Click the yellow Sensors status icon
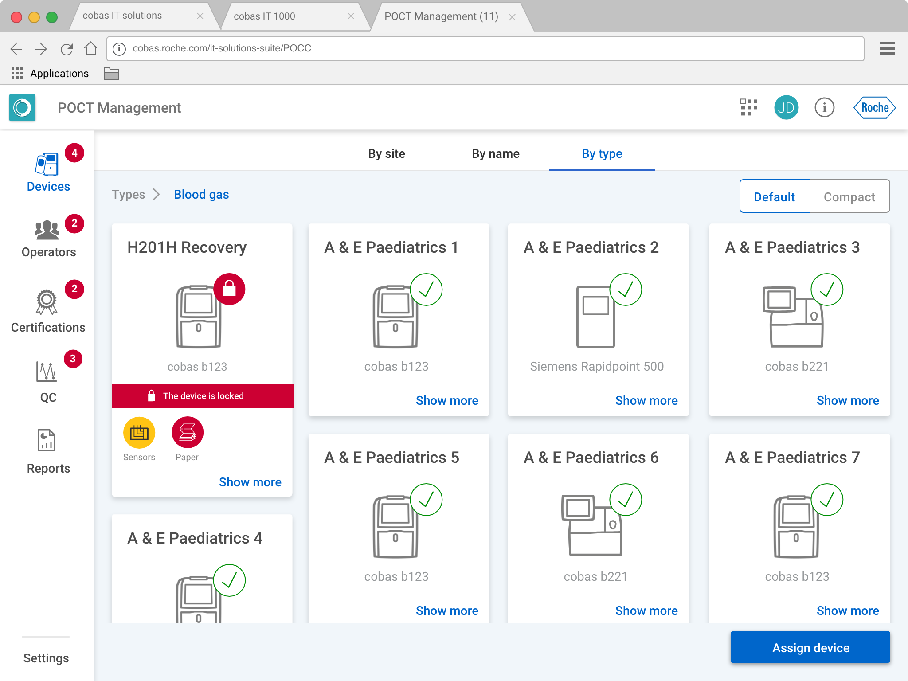Screen dimensions: 908x681 coord(139,433)
